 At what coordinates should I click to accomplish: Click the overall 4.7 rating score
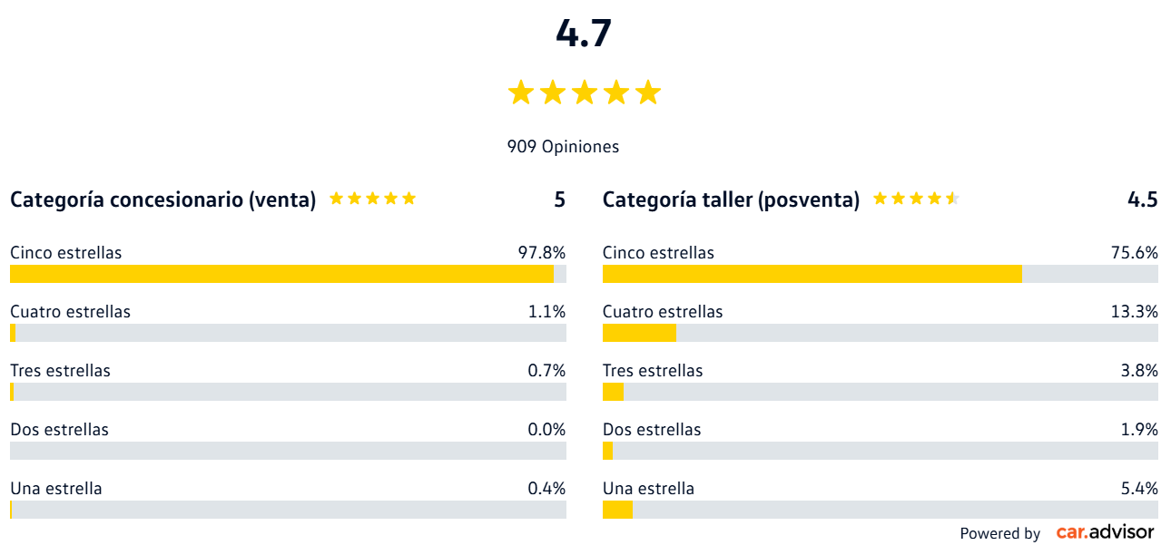(584, 34)
